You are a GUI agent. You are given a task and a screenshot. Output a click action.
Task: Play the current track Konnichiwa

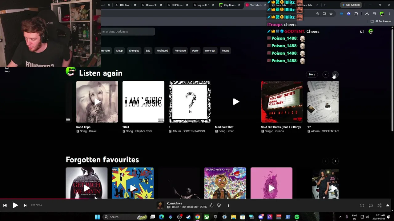pyautogui.click(x=15, y=205)
